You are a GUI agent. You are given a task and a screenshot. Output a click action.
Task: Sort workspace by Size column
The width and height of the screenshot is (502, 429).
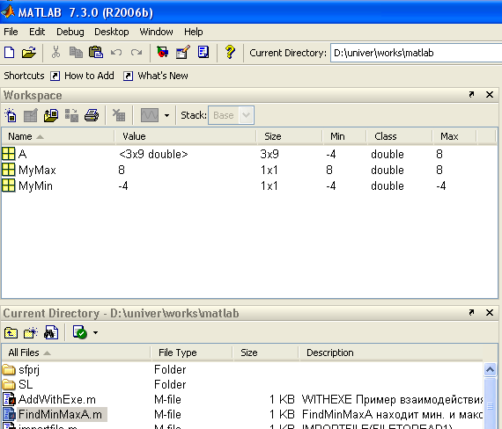click(x=290, y=136)
